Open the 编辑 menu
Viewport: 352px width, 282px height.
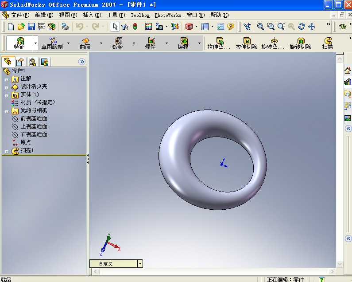[44, 15]
